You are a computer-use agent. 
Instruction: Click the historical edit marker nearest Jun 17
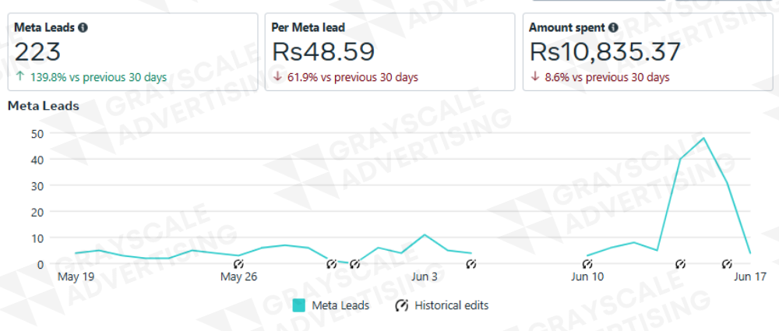(728, 264)
